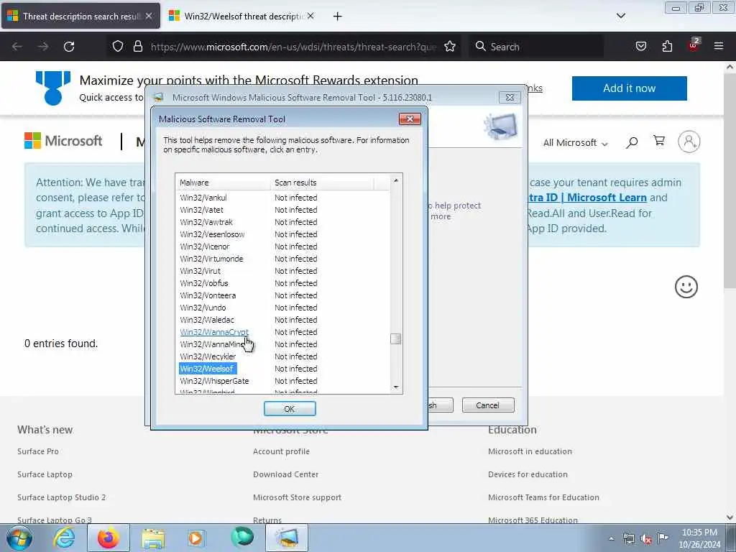This screenshot has width=736, height=552.
Task: Sort by Scan results column header
Action: tap(322, 182)
